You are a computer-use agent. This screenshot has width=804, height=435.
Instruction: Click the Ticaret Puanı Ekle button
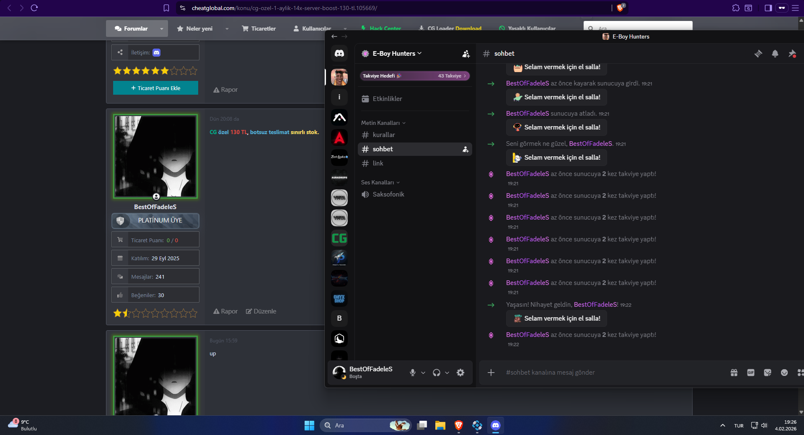[x=155, y=88]
